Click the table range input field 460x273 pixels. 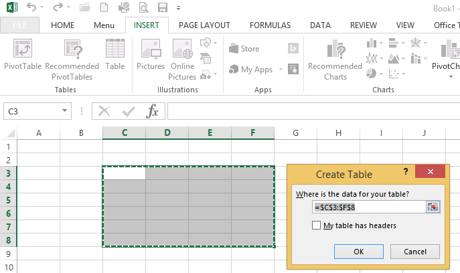pyautogui.click(x=369, y=207)
